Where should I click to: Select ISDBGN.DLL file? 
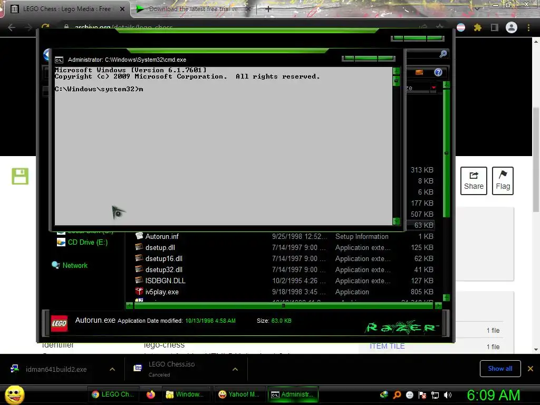tap(165, 281)
